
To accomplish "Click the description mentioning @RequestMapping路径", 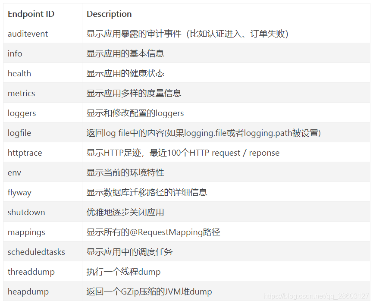I will [153, 232].
